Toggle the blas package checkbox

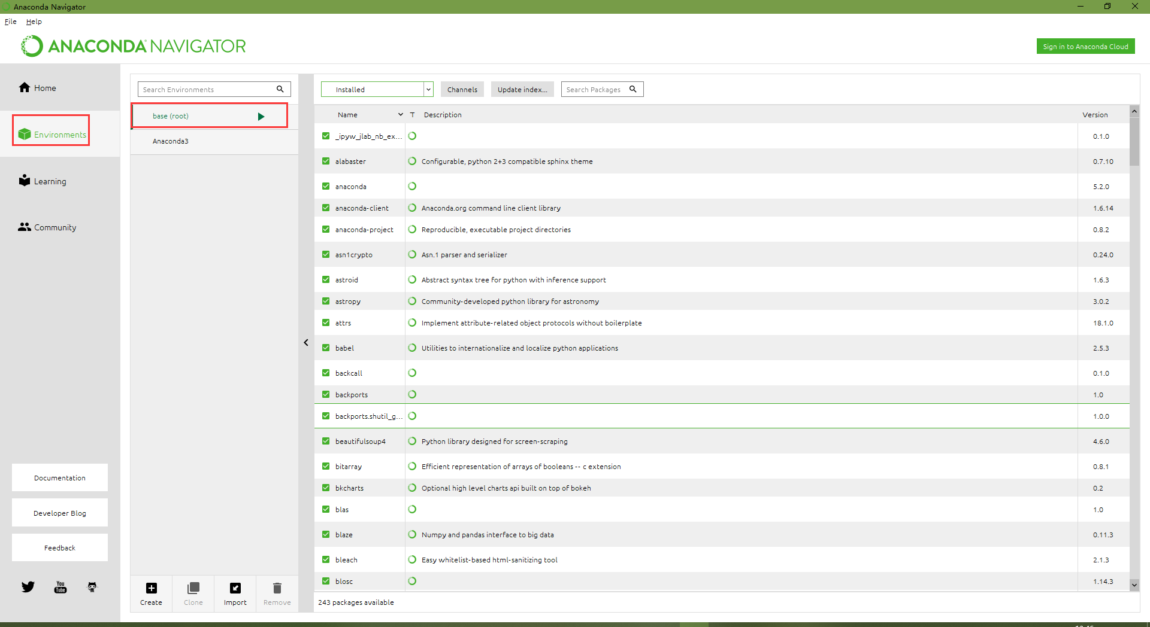[326, 509]
